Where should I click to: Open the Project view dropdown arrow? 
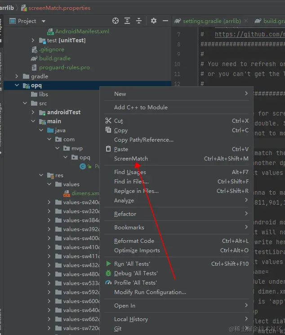44,21
